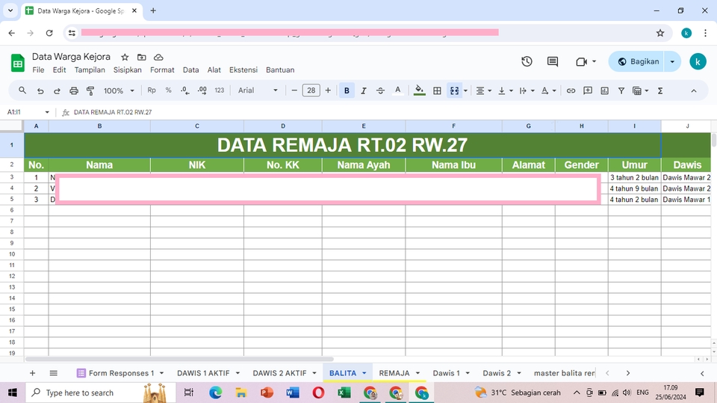Decrease font size with minus
The image size is (717, 403).
(294, 90)
